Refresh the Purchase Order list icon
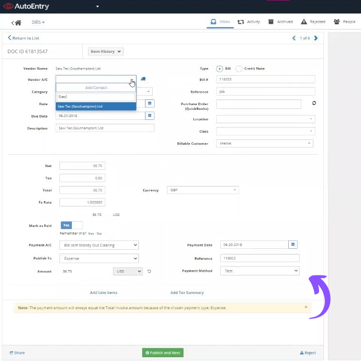The height and width of the screenshot is (361, 361). tap(314, 103)
